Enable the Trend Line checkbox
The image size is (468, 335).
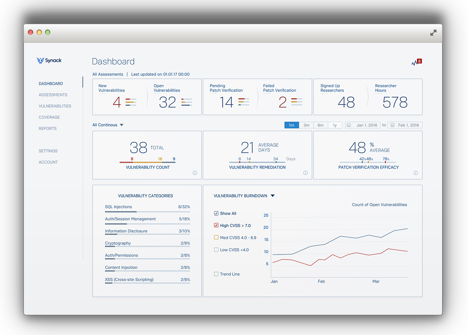coord(216,274)
